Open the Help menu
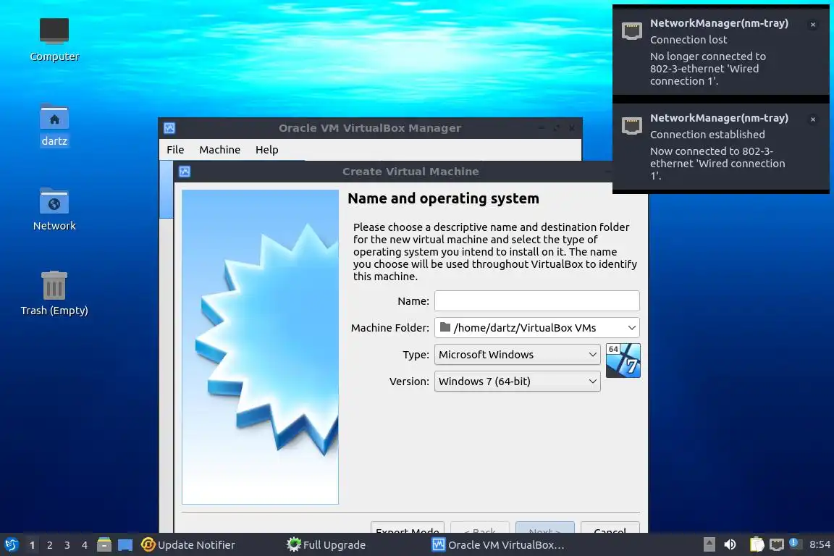This screenshot has width=834, height=556. (266, 150)
